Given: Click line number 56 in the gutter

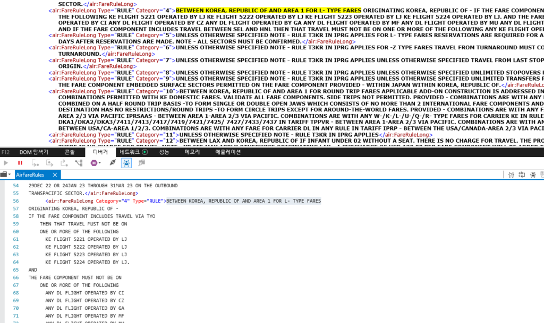Looking at the screenshot, I should pyautogui.click(x=15, y=201).
